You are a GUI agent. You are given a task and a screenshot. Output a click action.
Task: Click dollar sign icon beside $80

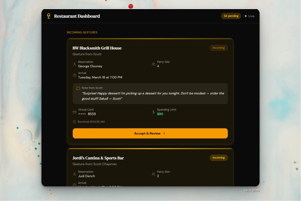tap(153, 112)
